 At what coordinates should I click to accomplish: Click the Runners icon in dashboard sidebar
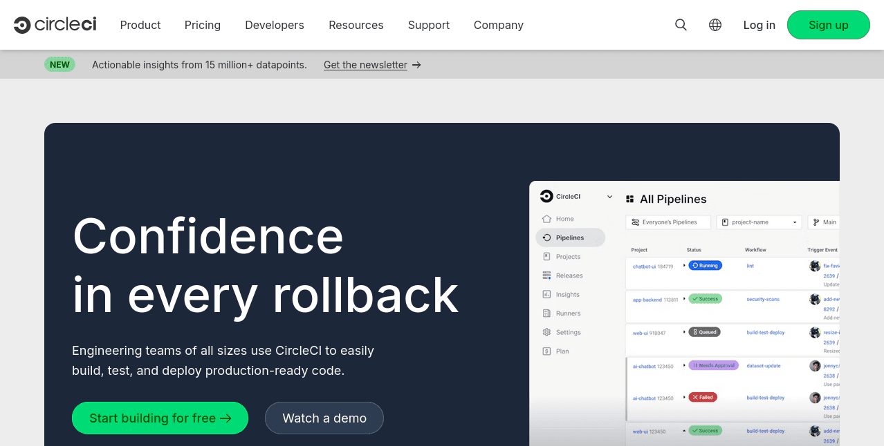(x=546, y=313)
